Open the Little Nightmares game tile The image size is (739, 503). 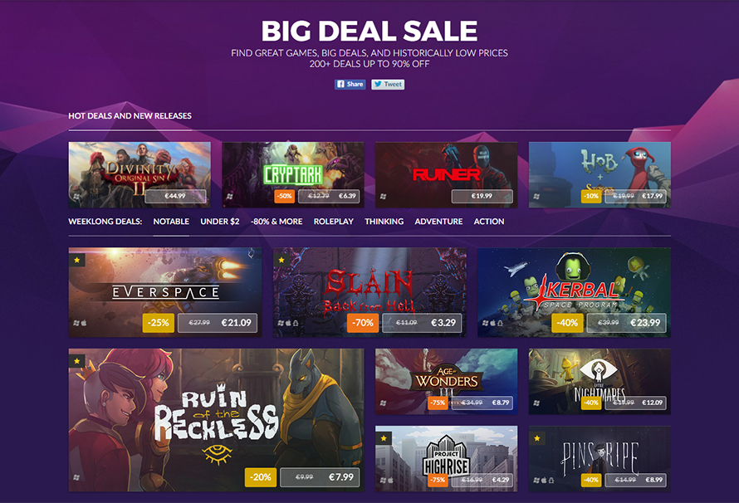[x=600, y=382]
